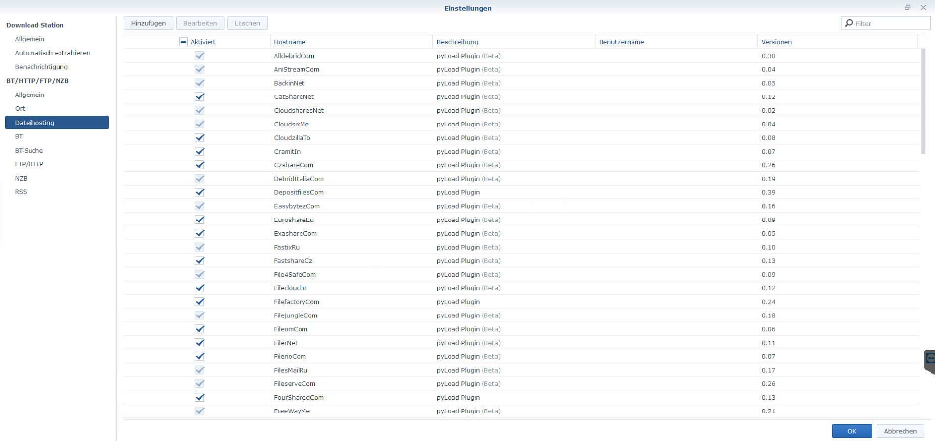Image resolution: width=935 pixels, height=441 pixels.
Task: Toggle the FilefactoryCom checkbox
Action: coord(199,302)
